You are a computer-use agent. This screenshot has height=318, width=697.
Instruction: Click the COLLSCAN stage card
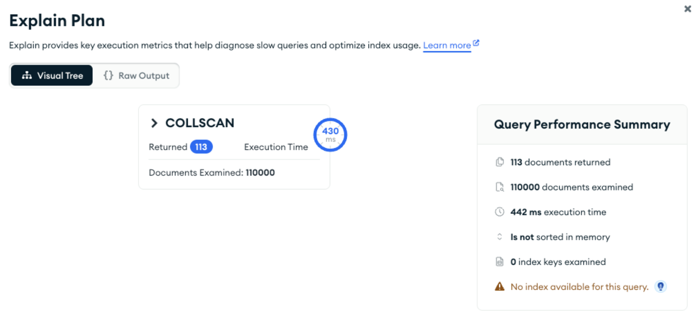[x=233, y=147]
